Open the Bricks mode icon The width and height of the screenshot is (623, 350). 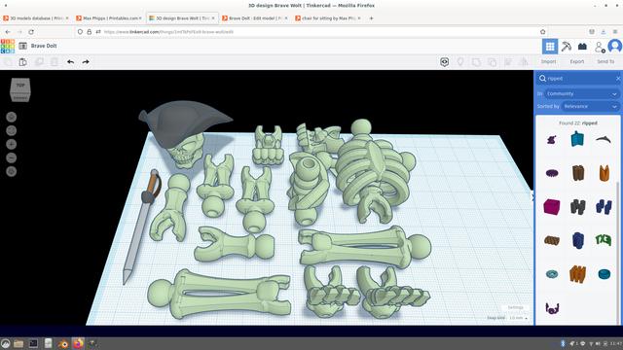click(582, 47)
